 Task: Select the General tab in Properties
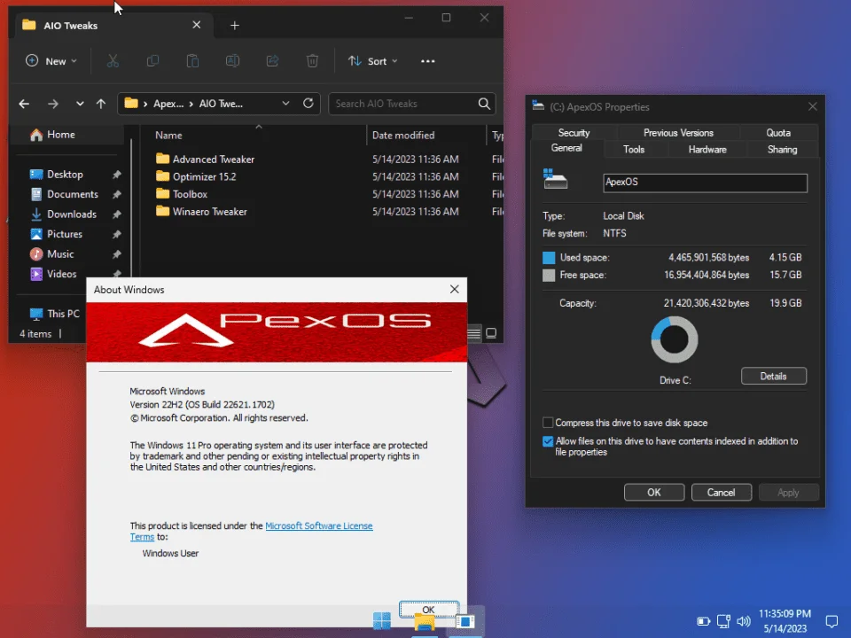[566, 148]
